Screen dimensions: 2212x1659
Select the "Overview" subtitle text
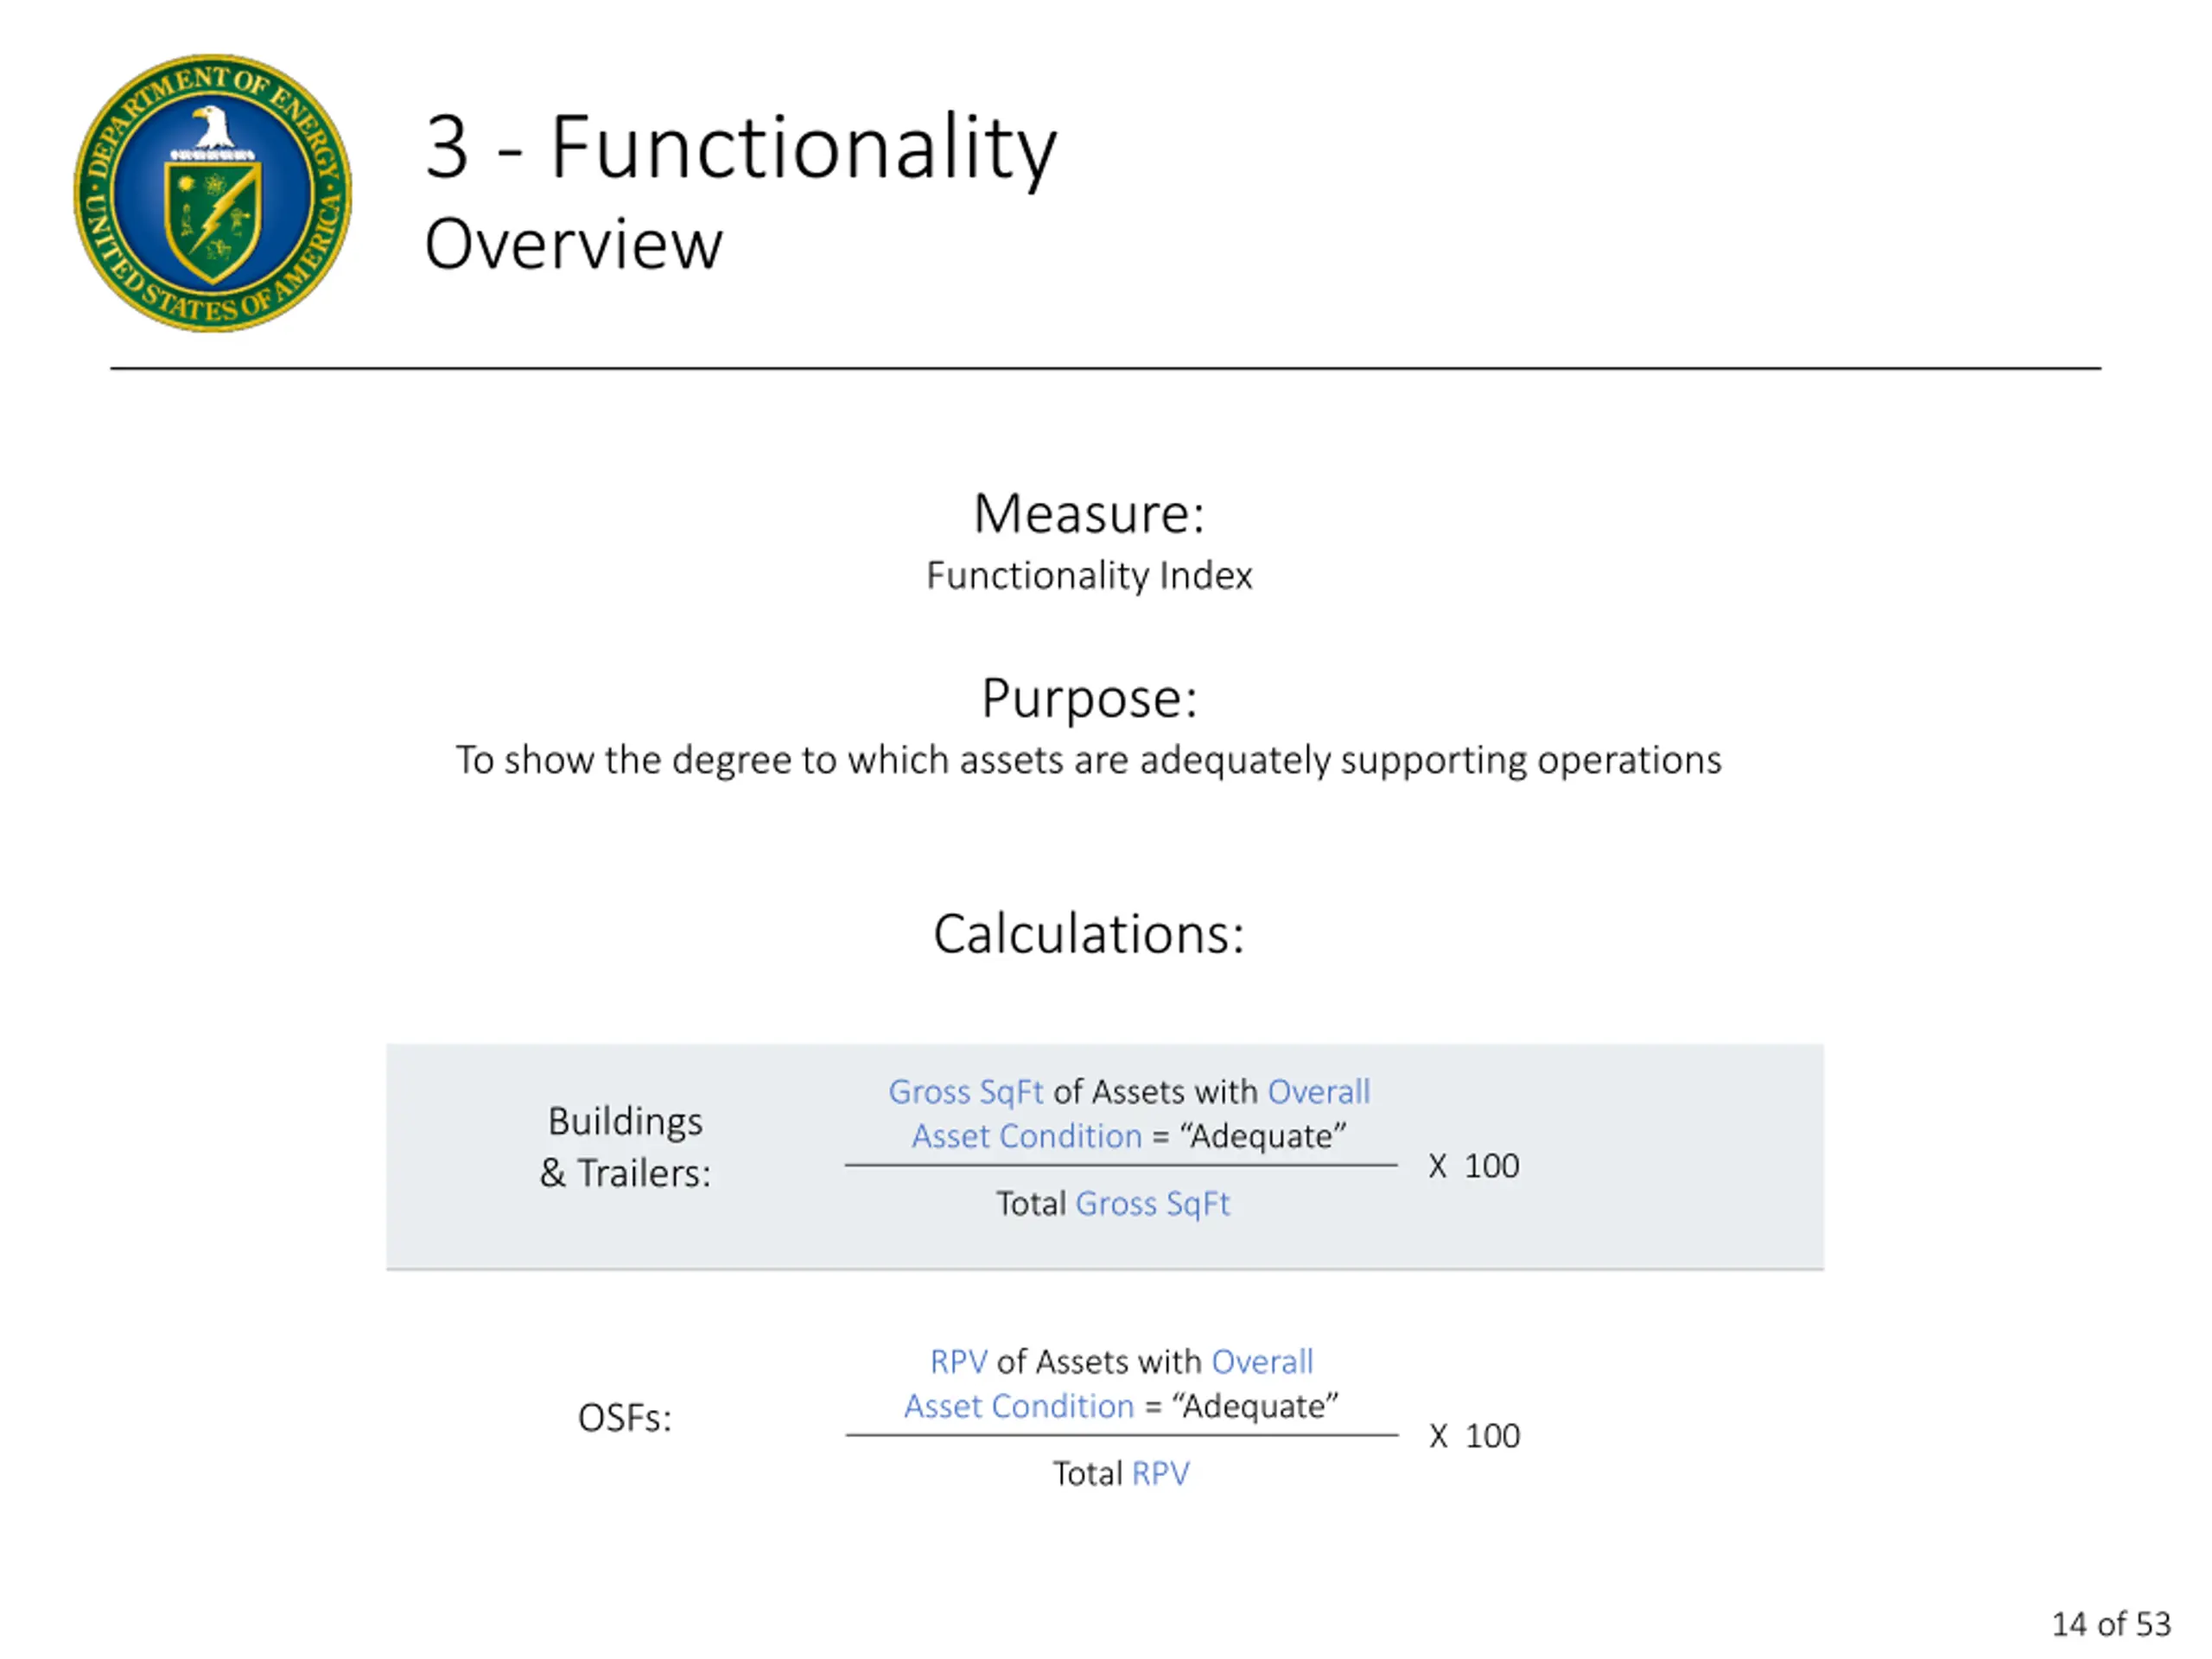click(573, 244)
